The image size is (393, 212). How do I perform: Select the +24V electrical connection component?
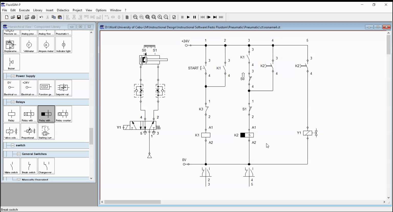(x=29, y=88)
